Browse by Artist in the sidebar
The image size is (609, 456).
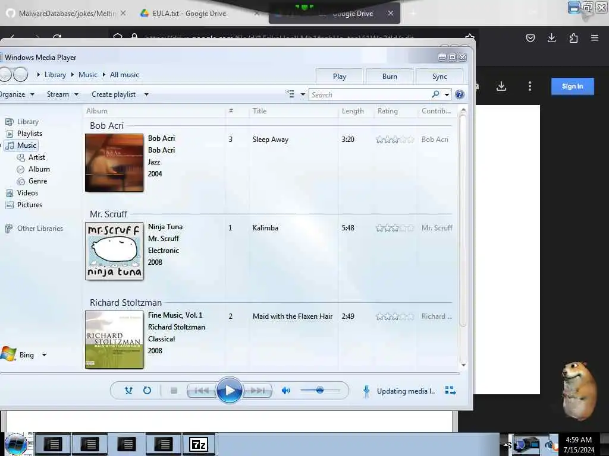coord(36,157)
